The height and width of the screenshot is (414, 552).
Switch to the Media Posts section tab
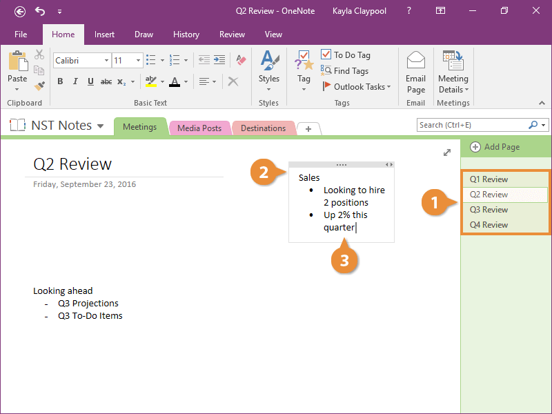[199, 128]
